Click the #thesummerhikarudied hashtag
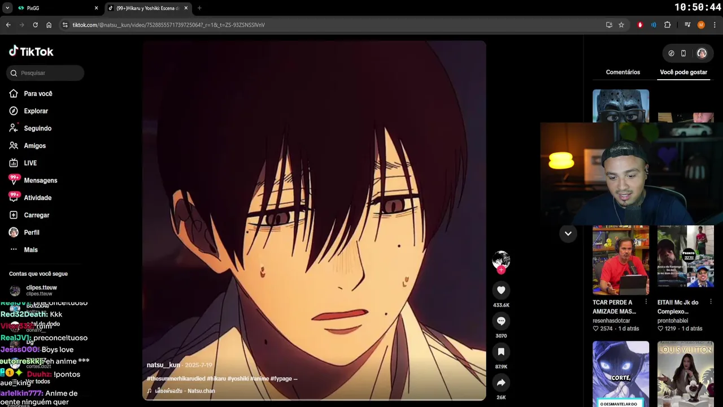The image size is (723, 407). click(176, 379)
